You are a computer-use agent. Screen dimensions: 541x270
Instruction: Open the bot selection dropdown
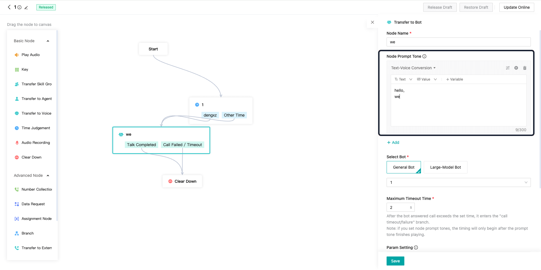coord(458,182)
